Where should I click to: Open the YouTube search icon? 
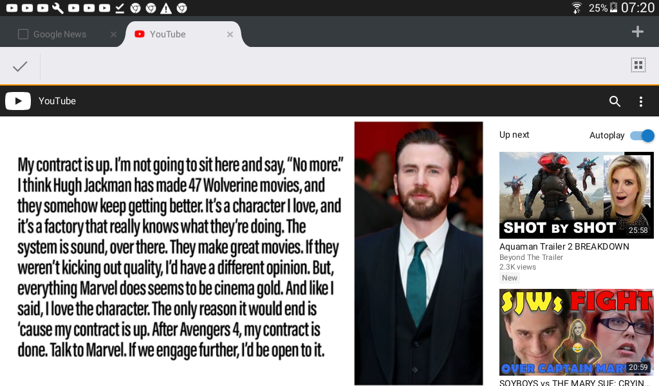pos(615,101)
